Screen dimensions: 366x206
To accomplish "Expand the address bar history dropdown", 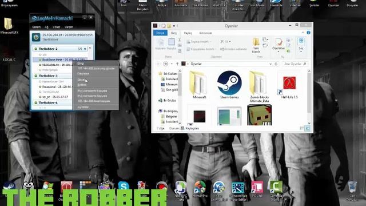I will pos(270,64).
